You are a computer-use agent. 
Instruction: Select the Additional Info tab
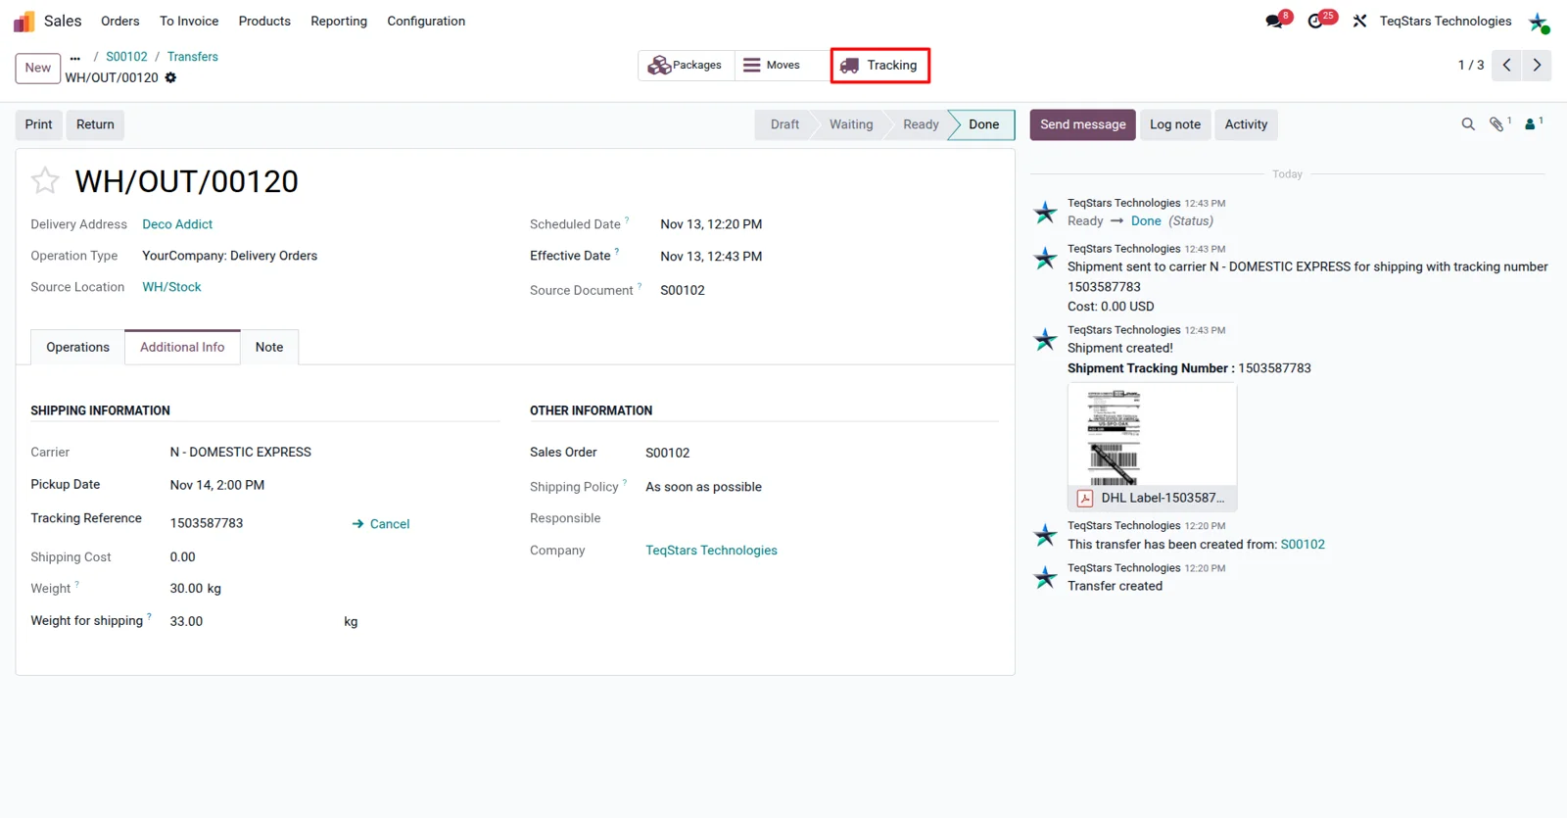click(182, 347)
